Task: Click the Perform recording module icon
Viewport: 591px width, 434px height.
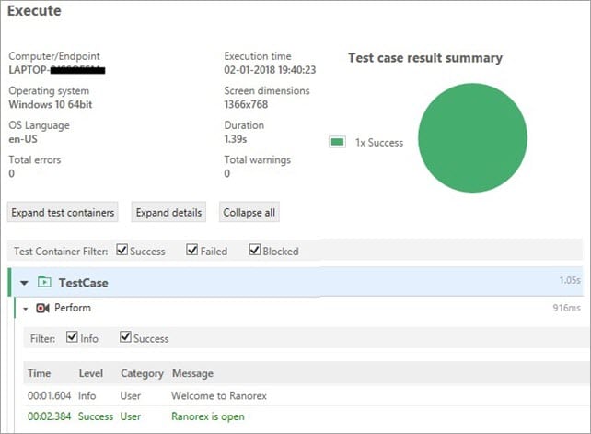Action: pos(41,308)
